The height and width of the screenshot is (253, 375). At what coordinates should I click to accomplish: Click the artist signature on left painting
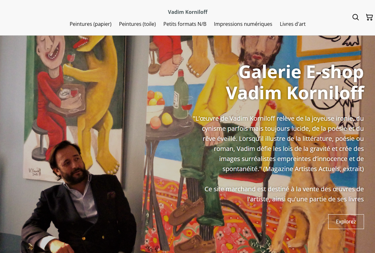coord(35,171)
